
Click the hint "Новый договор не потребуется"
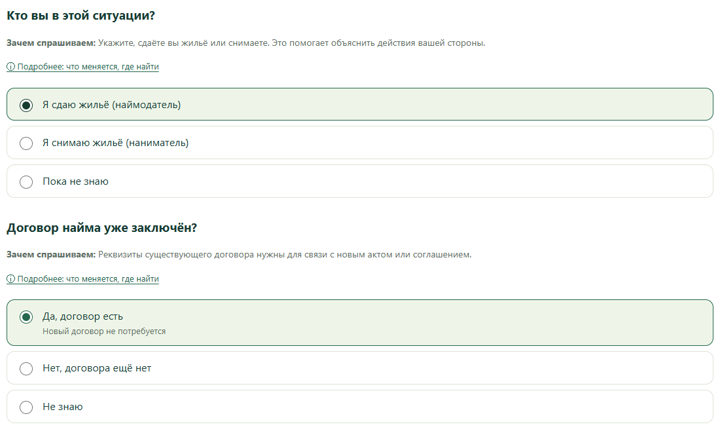104,331
